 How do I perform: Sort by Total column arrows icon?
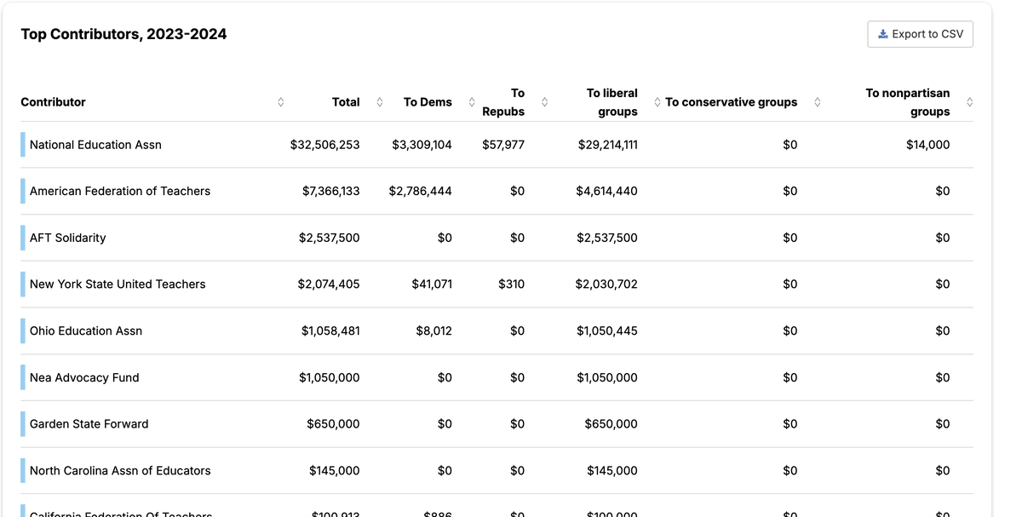pyautogui.click(x=380, y=102)
